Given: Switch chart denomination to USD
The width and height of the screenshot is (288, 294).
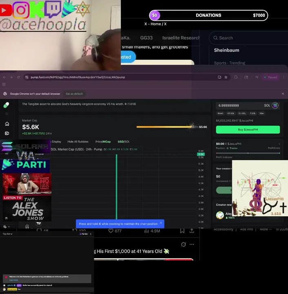Looking at the screenshot, I should (x=121, y=142).
